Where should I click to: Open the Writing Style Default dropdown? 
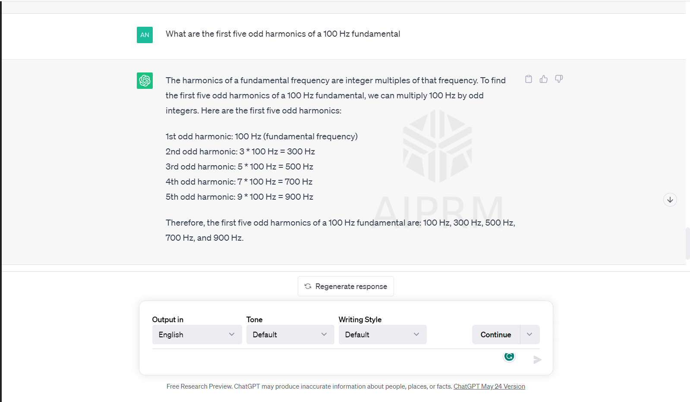[x=383, y=335]
